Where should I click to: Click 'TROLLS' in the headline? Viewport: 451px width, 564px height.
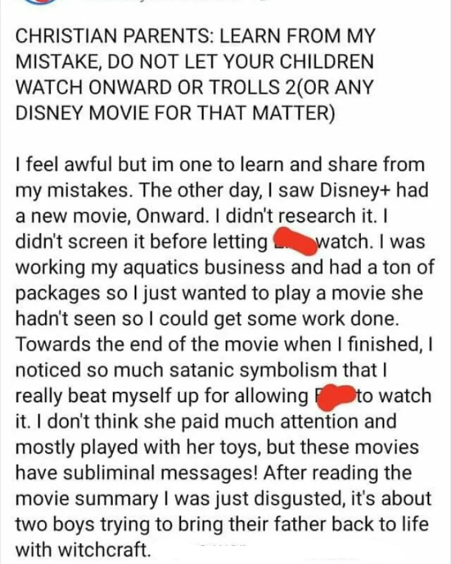pyautogui.click(x=244, y=87)
